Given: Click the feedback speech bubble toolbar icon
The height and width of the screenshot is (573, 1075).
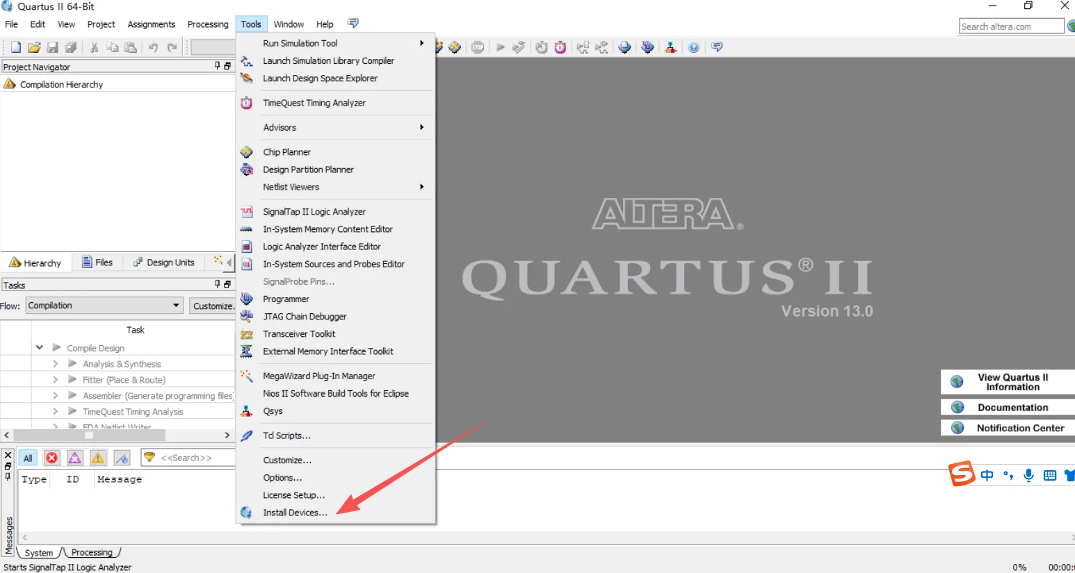Looking at the screenshot, I should click(x=717, y=47).
